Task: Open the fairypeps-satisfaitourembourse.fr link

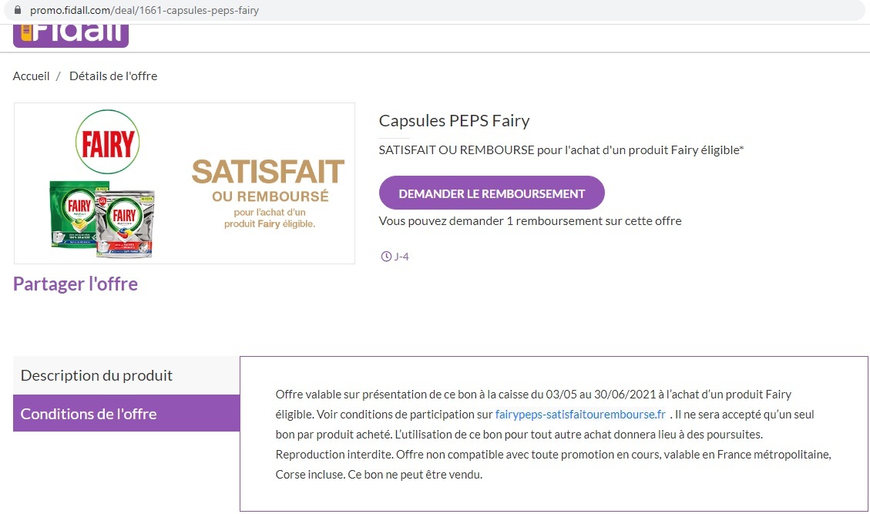Action: tap(580, 415)
